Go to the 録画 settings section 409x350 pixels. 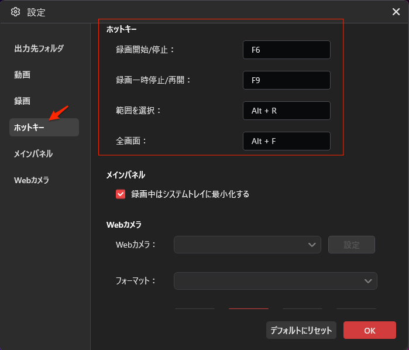[x=22, y=101]
